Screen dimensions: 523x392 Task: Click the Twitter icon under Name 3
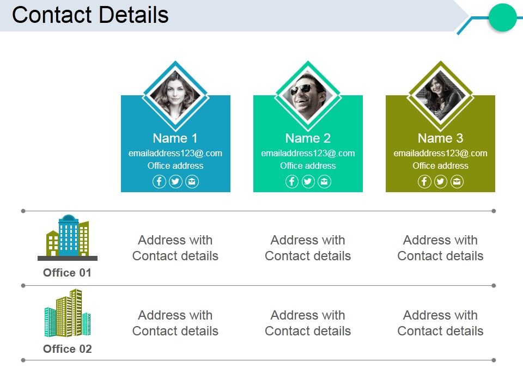(x=441, y=182)
